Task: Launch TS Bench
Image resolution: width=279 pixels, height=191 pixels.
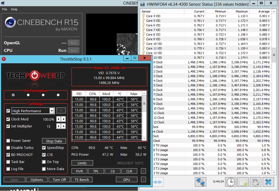Action: (x=82, y=180)
